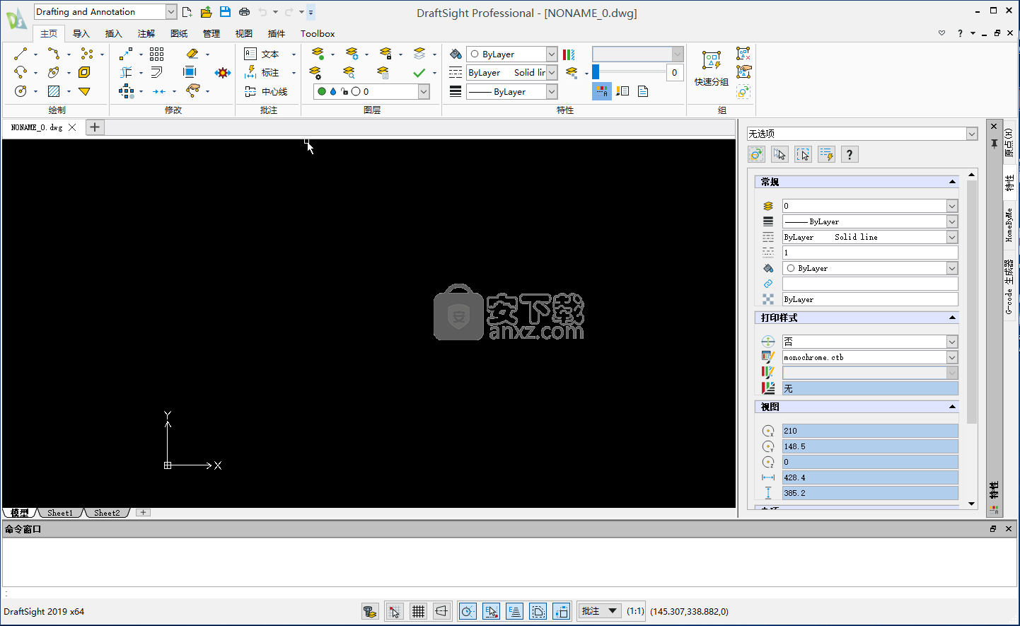The height and width of the screenshot is (626, 1020).
Task: Open the 批注 annotation scale button
Action: click(x=600, y=611)
